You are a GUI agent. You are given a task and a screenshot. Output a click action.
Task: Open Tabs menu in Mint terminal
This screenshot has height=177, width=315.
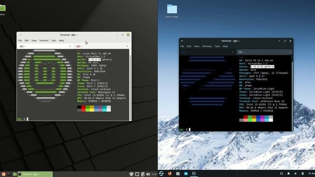coord(54,40)
